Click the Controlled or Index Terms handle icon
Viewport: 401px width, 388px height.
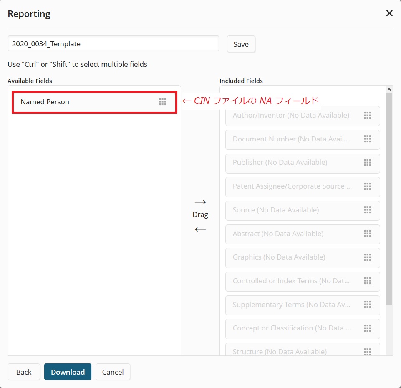point(368,281)
